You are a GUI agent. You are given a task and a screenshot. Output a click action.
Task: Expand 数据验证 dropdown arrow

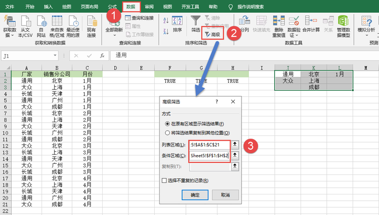click(x=296, y=35)
